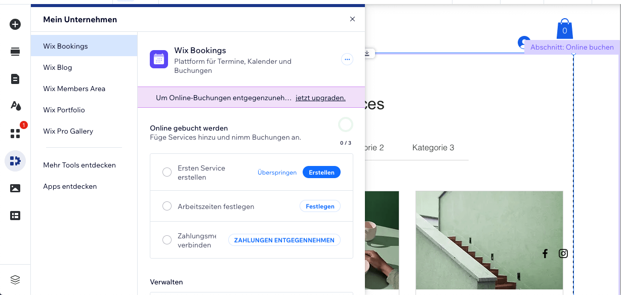Click the shopping bag cart icon
This screenshot has width=621, height=295.
[565, 29]
